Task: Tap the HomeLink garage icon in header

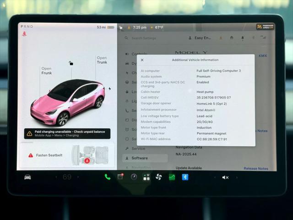Action: 232,38
